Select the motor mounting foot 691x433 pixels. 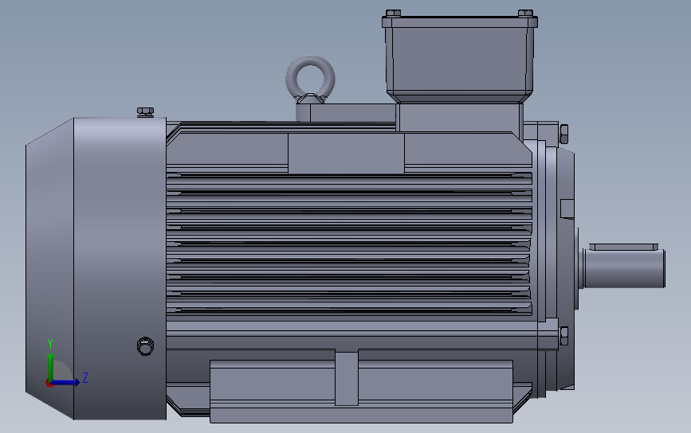pyautogui.click(x=361, y=391)
